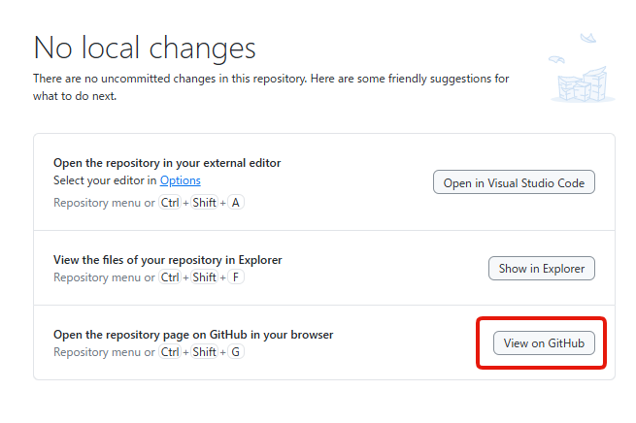Click the "No local changes" heading
The height and width of the screenshot is (423, 636).
click(145, 48)
